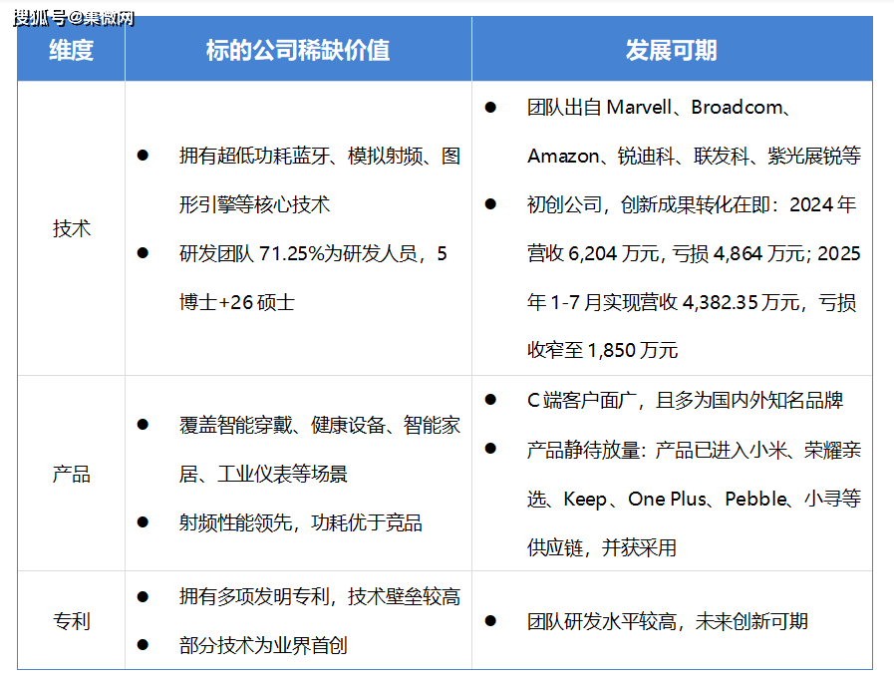Click the 技术 row label
Image resolution: width=894 pixels, height=682 pixels.
(x=71, y=228)
